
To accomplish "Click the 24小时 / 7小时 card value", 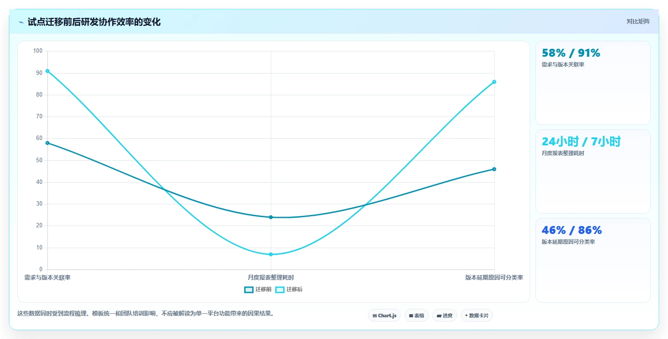I will click(x=581, y=142).
